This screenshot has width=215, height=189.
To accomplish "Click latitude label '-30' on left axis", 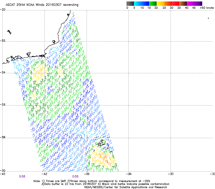I will pyautogui.click(x=3, y=170).
